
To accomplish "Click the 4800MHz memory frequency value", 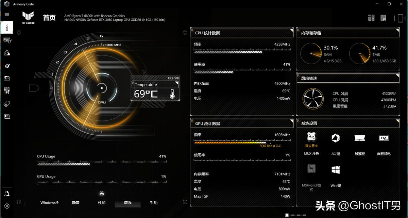I will (282, 83).
